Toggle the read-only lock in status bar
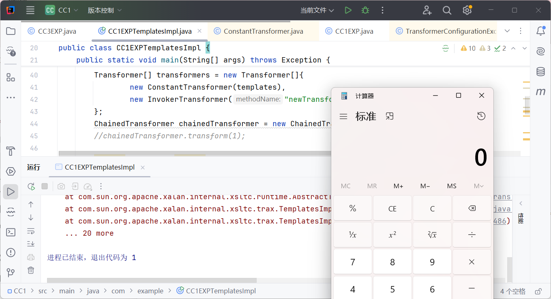This screenshot has height=299, width=551. click(538, 291)
